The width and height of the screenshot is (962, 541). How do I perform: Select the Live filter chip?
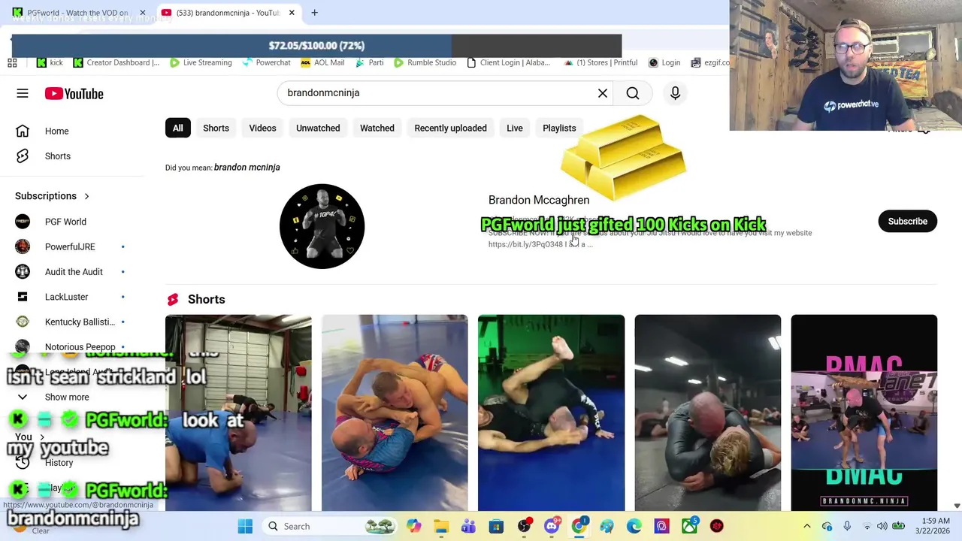point(515,128)
